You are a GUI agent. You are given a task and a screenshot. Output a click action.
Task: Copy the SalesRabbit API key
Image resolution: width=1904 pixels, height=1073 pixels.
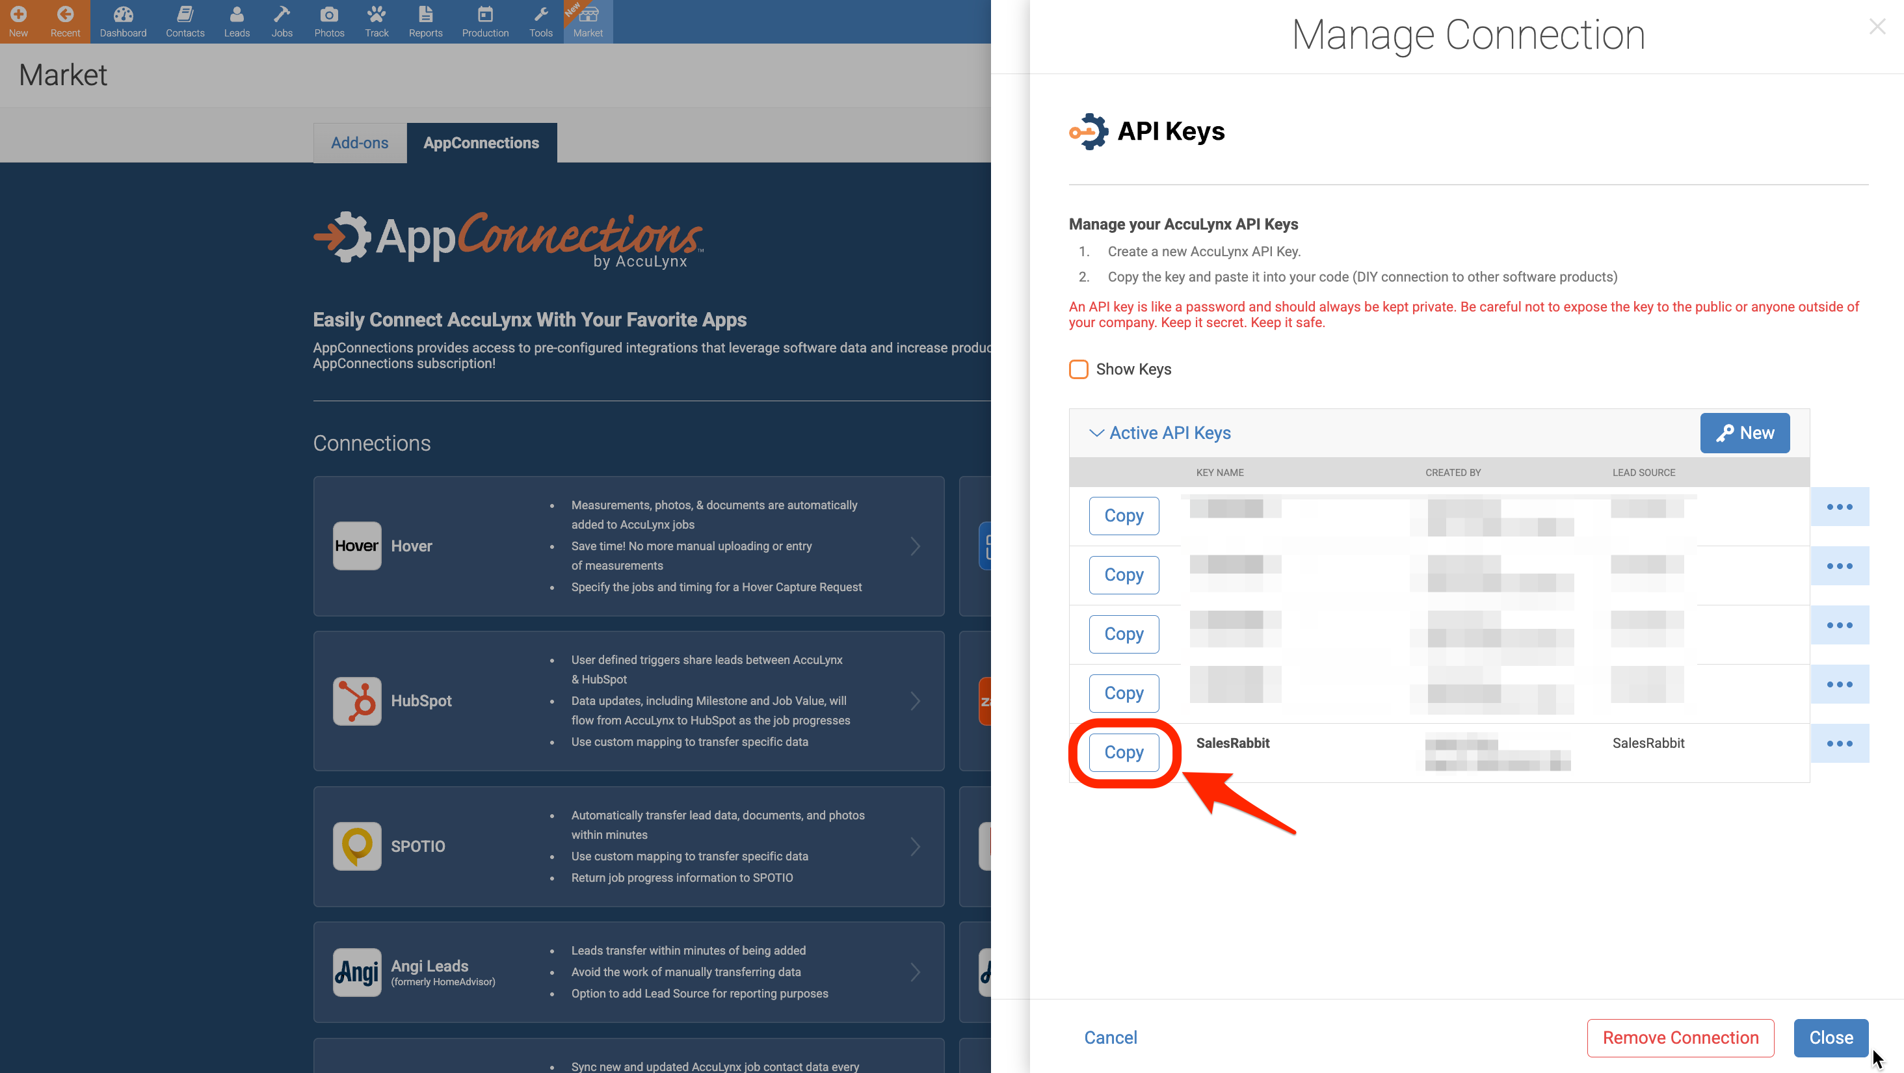click(x=1124, y=752)
